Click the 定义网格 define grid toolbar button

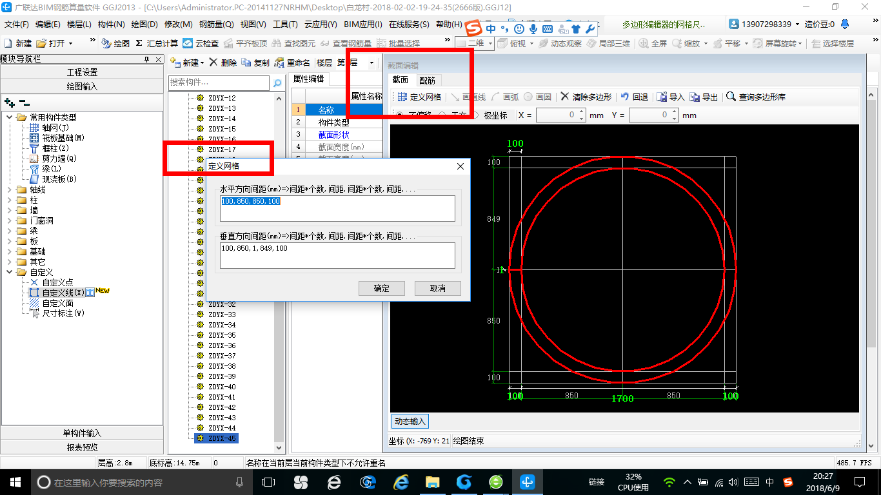(419, 97)
